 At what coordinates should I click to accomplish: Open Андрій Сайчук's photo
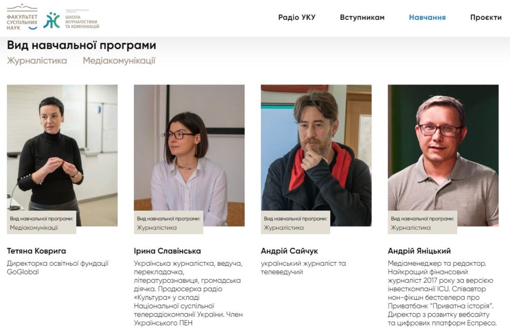(316, 155)
